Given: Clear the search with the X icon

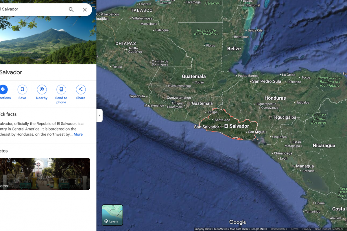Looking at the screenshot, I should 85,10.
